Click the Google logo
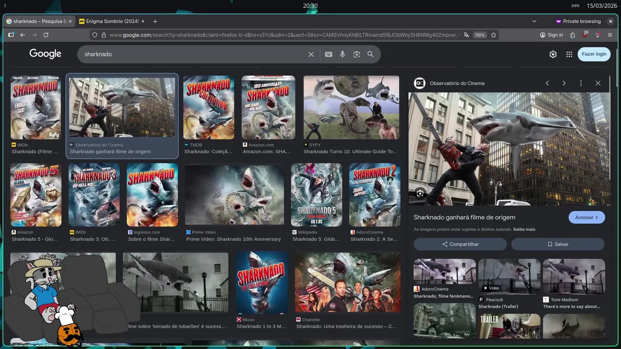 click(45, 54)
